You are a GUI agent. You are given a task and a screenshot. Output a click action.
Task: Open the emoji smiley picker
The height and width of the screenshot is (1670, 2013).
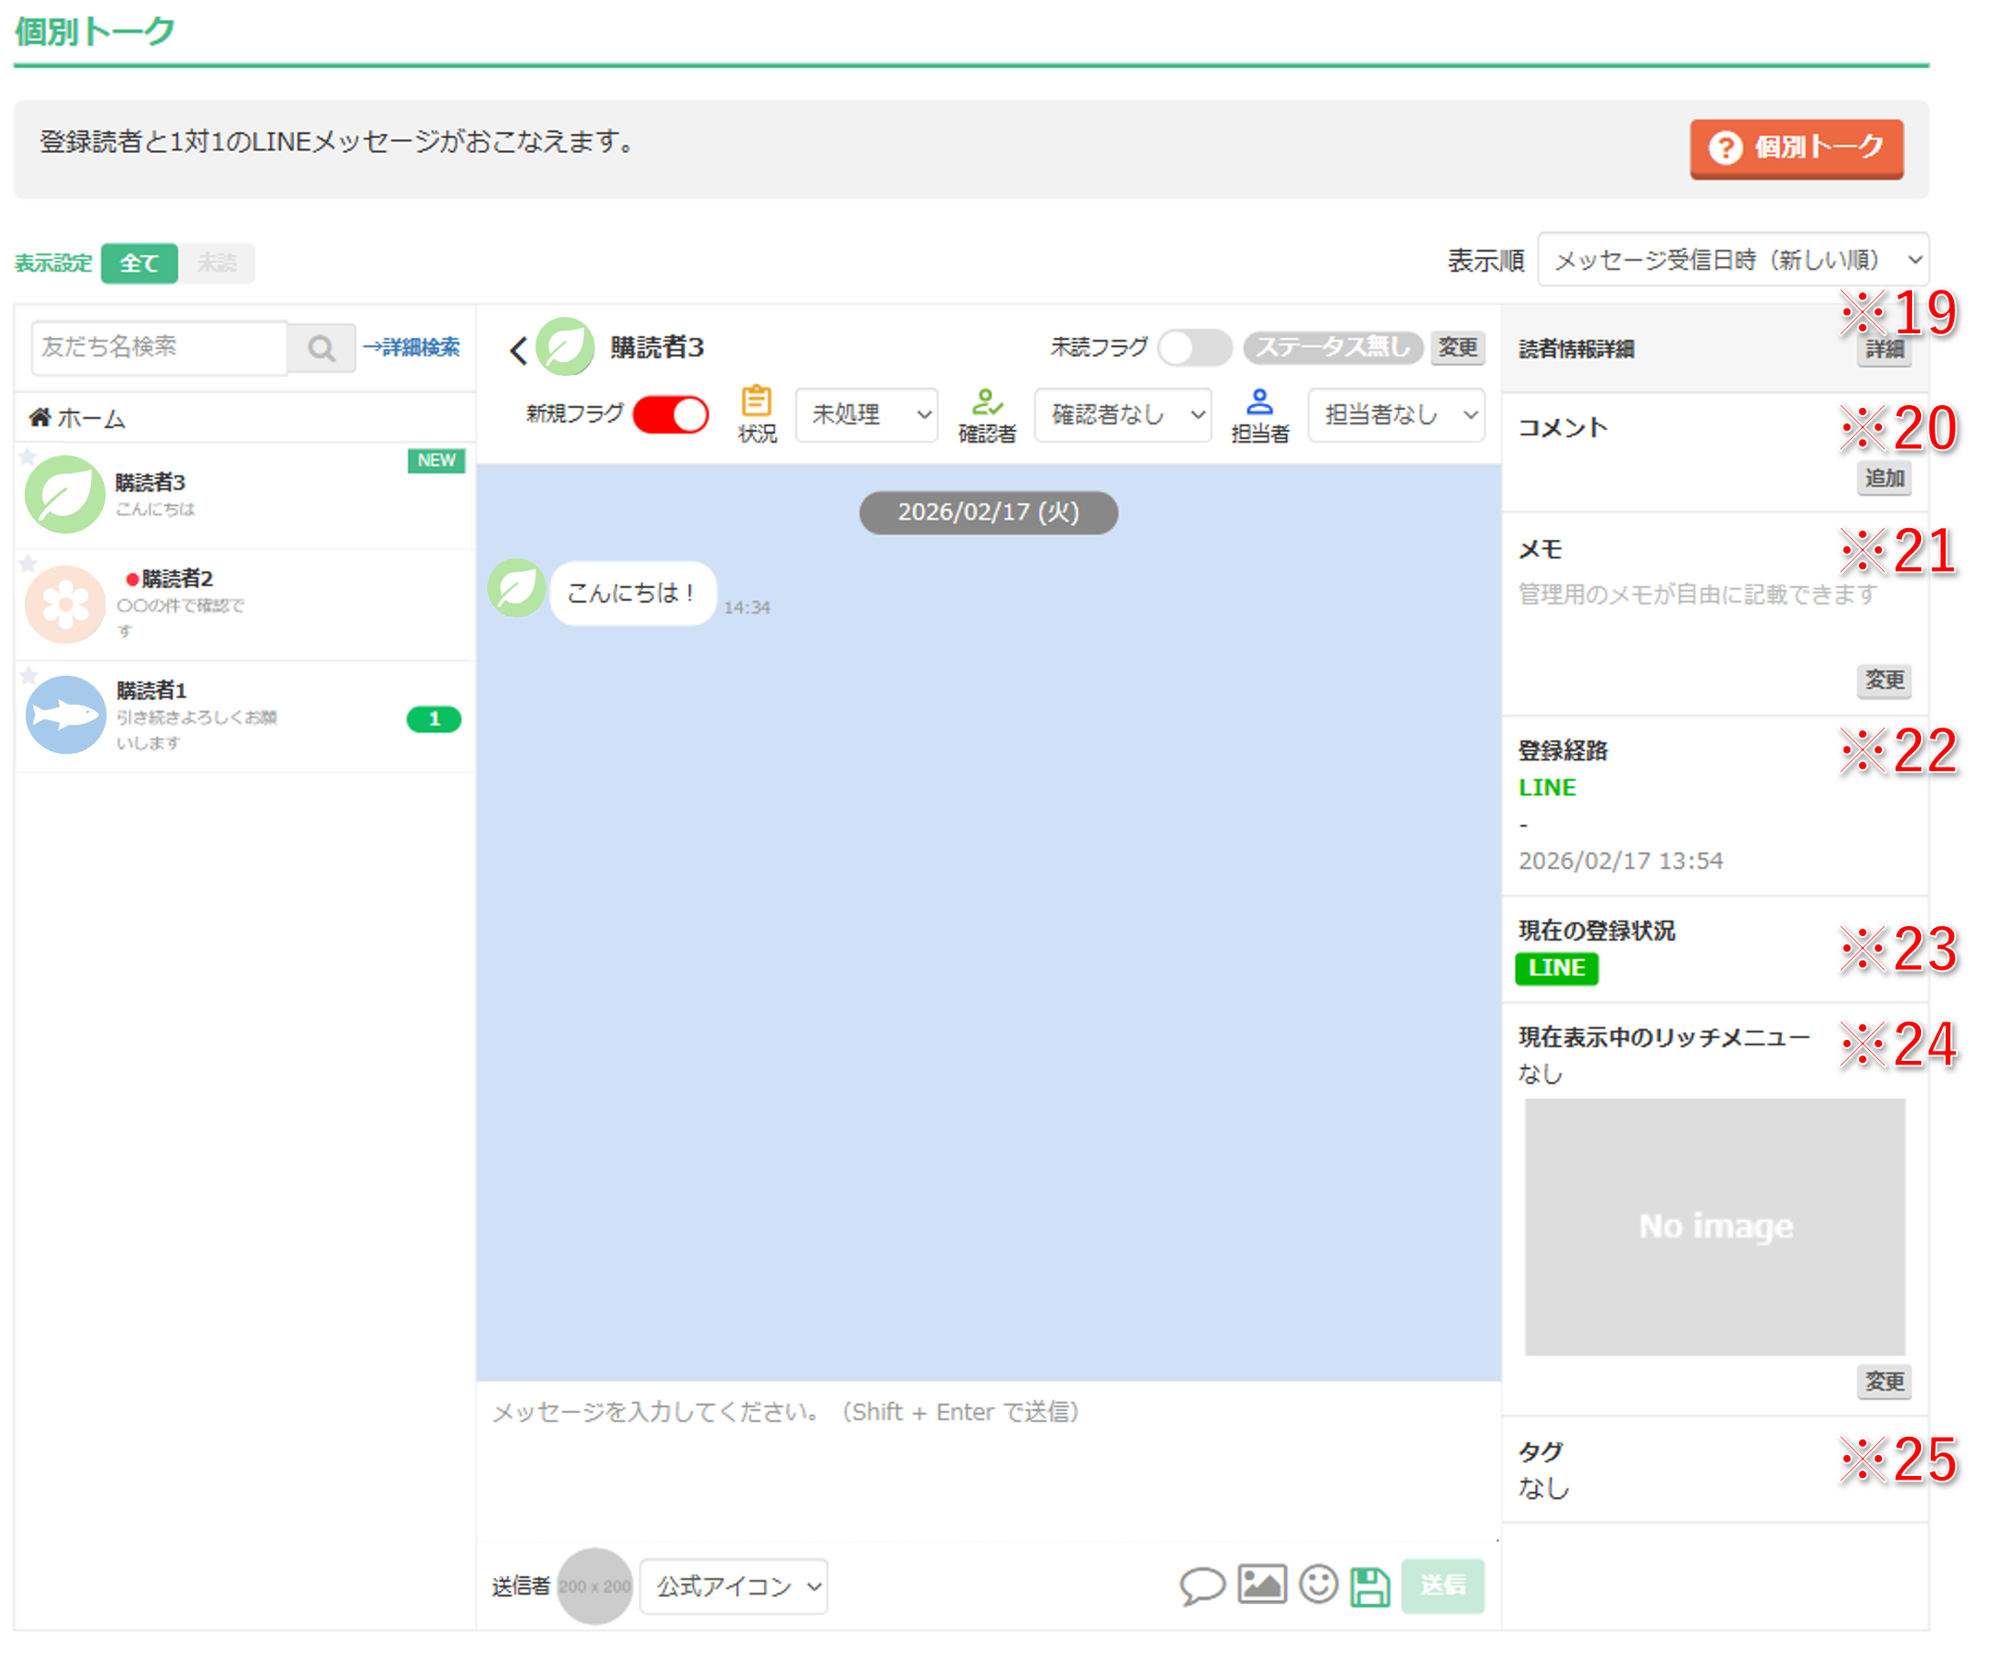[1318, 1584]
